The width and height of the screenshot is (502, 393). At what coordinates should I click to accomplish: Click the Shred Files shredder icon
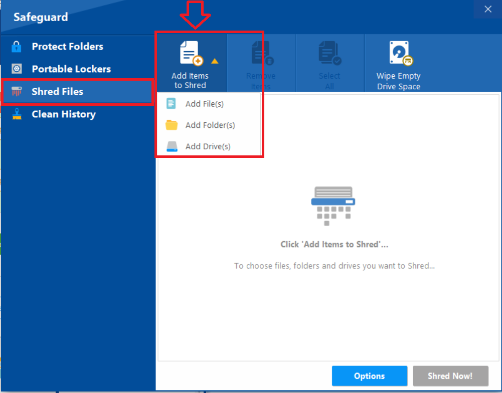click(x=17, y=92)
